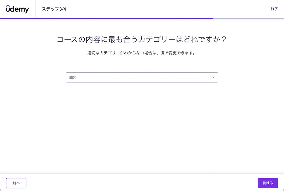Click the ステップ3/4 step indicator
The image size is (284, 191).
tap(54, 9)
